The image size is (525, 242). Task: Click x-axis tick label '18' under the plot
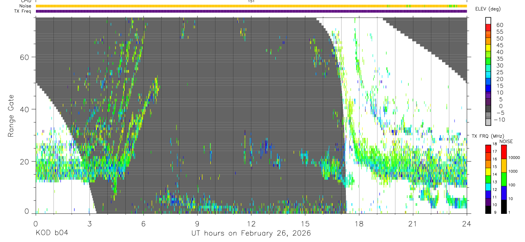coord(359,224)
